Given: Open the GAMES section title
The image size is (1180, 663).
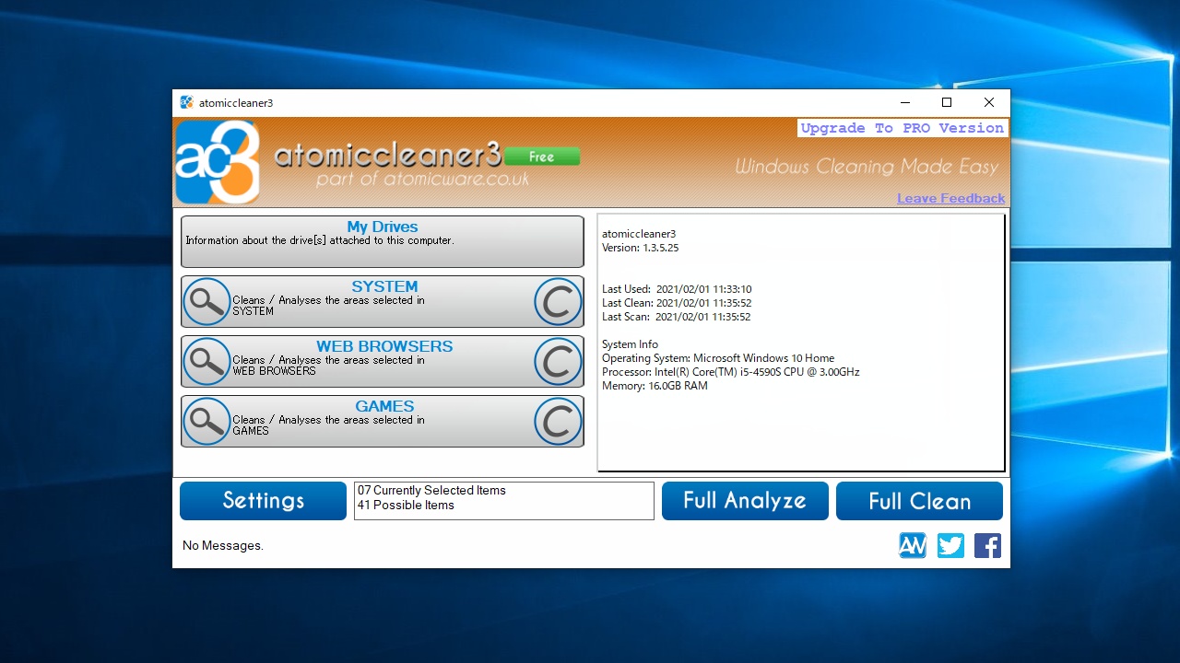Looking at the screenshot, I should coord(384,406).
